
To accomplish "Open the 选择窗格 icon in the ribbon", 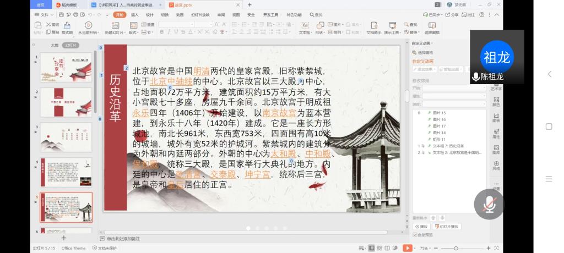I will 433,25.
